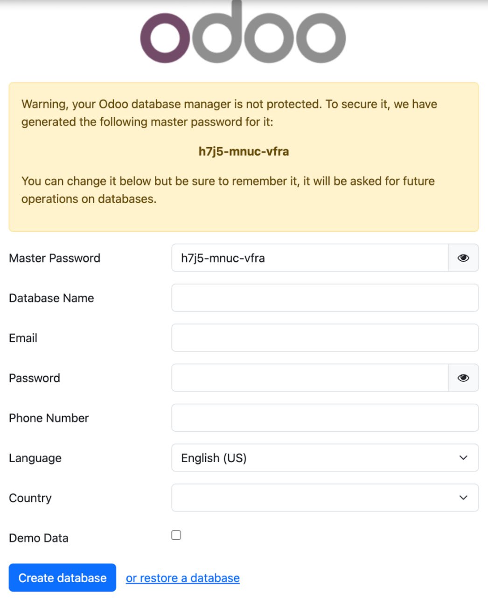Click the Email field label
Image resolution: width=488 pixels, height=598 pixels.
[23, 338]
